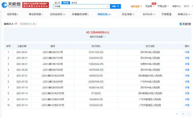The width and height of the screenshot is (193, 118).
Task: Click the amount 242967936.0元
Action: pyautogui.click(x=96, y=82)
